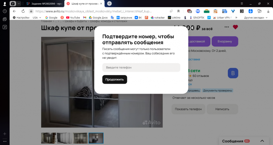Show more bookmarks with double chevron

pos(236,17)
